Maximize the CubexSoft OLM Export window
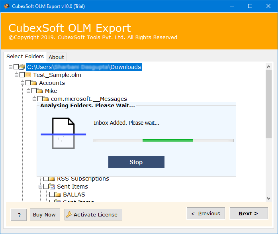 pyautogui.click(x=250, y=6)
